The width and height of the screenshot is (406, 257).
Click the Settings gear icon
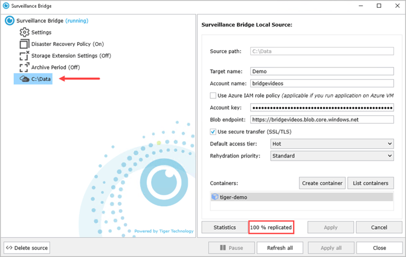(x=24, y=32)
